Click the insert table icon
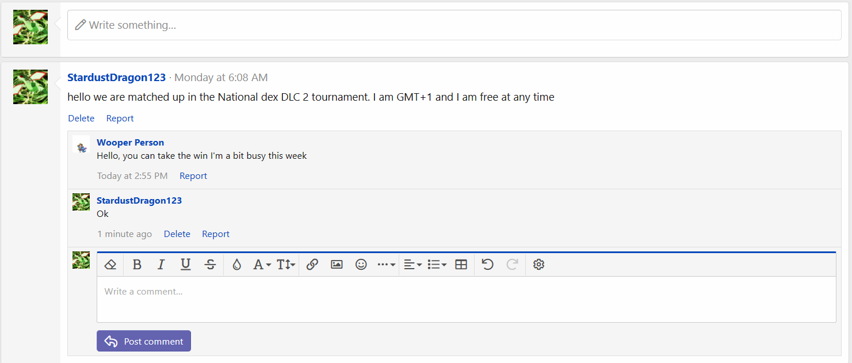The height and width of the screenshot is (363, 852). click(461, 265)
